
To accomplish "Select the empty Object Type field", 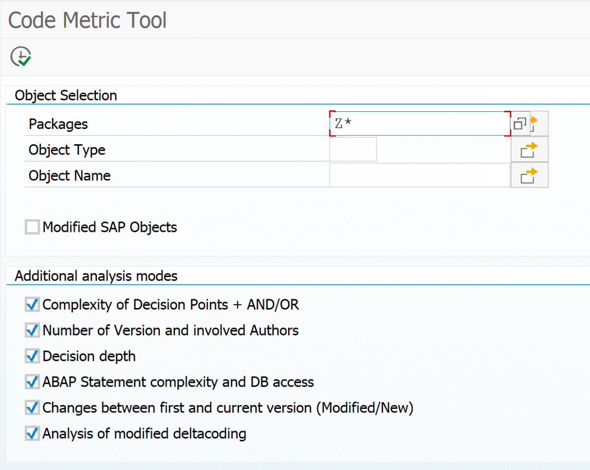I will pyautogui.click(x=353, y=149).
